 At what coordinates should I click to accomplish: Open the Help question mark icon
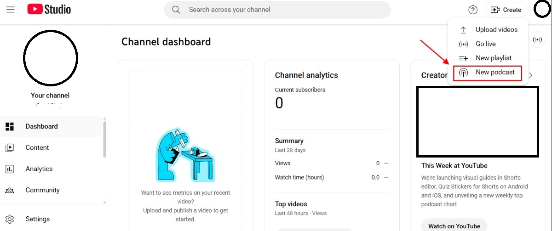click(473, 10)
